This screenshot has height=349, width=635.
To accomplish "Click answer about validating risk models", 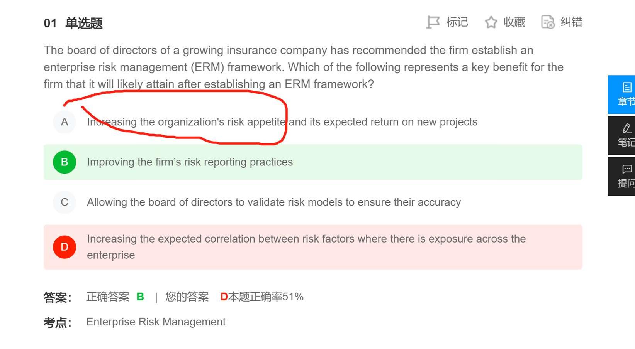I will (274, 202).
